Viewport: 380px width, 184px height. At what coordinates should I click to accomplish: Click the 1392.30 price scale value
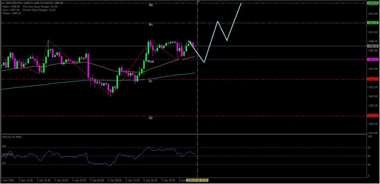coord(373,106)
